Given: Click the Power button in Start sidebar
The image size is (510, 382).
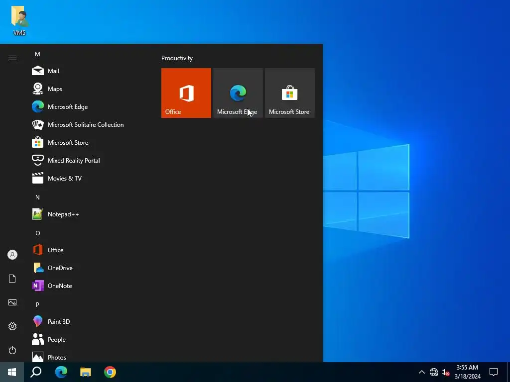Looking at the screenshot, I should (12, 350).
